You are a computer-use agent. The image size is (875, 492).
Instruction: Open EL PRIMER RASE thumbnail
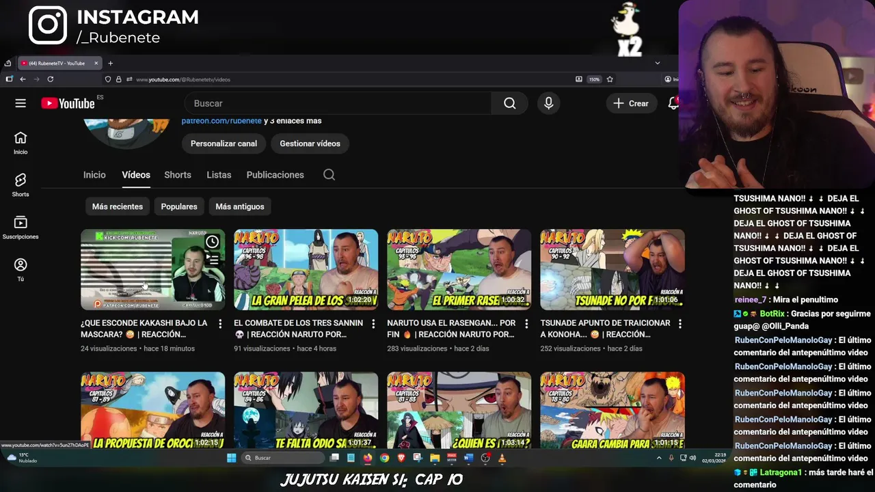coord(459,269)
